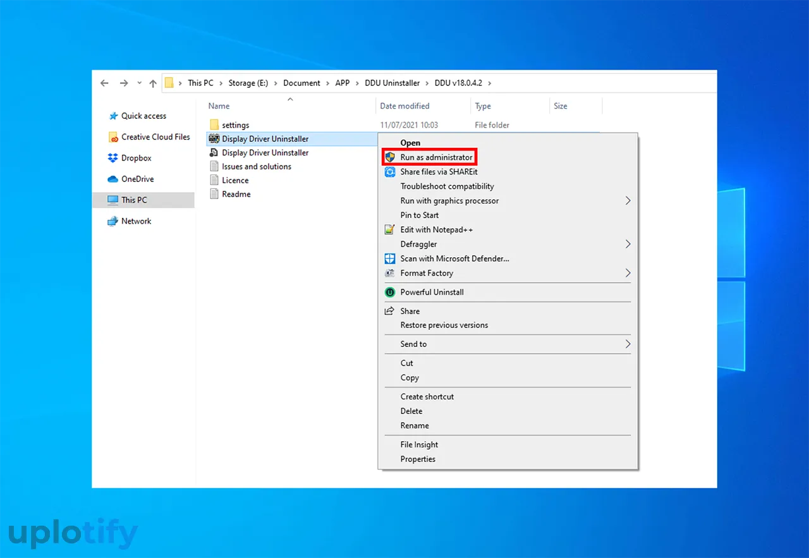Sort by Date modified column header
The width and height of the screenshot is (809, 558).
coord(404,106)
